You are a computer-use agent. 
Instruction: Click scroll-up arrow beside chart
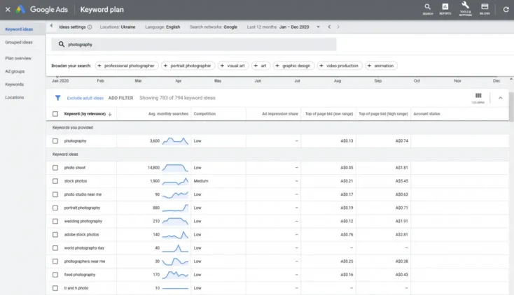pos(511,79)
